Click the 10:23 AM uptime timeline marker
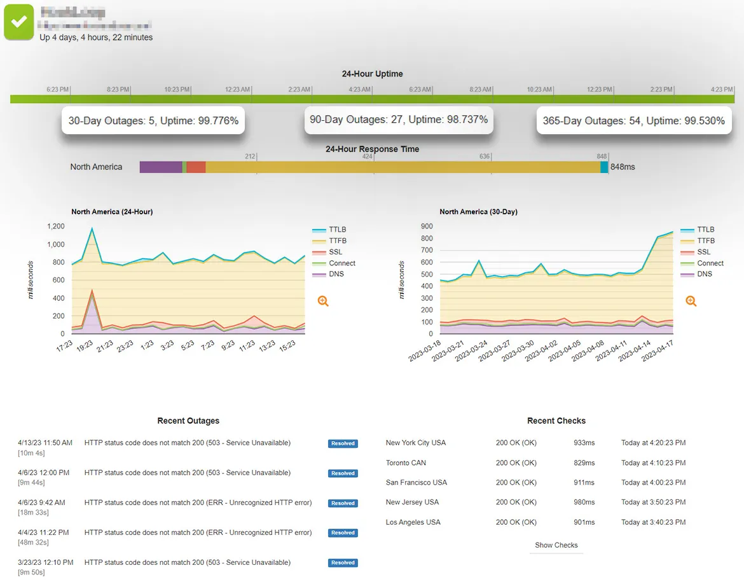The width and height of the screenshot is (744, 584). [x=539, y=89]
